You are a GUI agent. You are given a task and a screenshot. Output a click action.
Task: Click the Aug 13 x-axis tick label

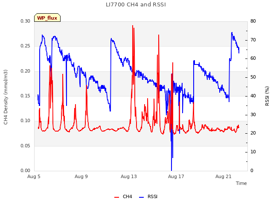pos(129,176)
